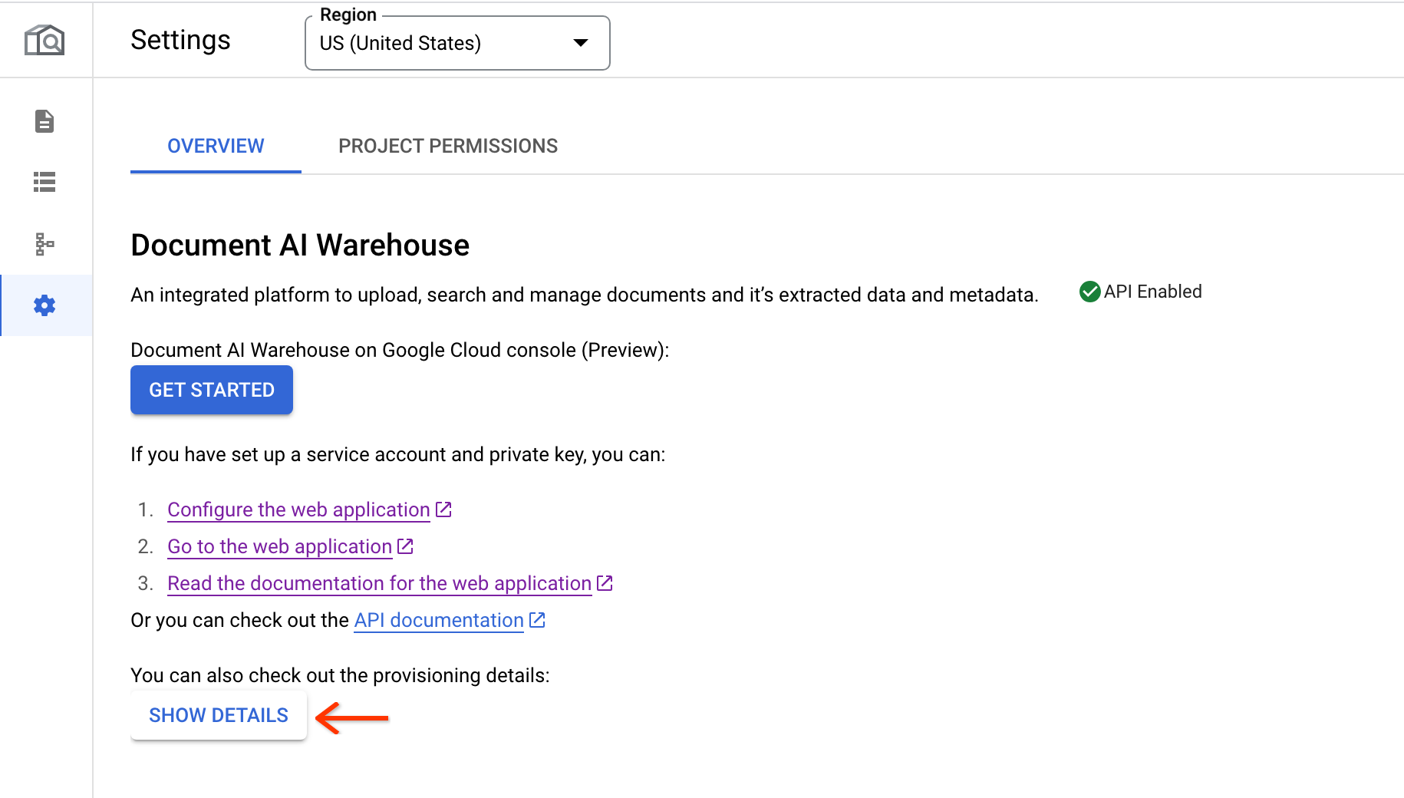Viewport: 1404px width, 798px height.
Task: Open Read the documentation for the web application
Action: pos(379,583)
